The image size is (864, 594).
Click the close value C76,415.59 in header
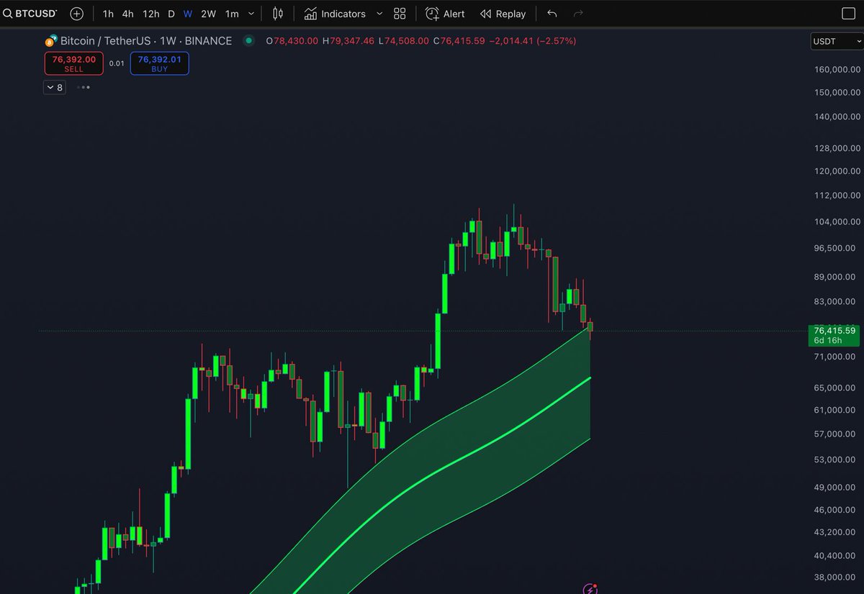(459, 41)
